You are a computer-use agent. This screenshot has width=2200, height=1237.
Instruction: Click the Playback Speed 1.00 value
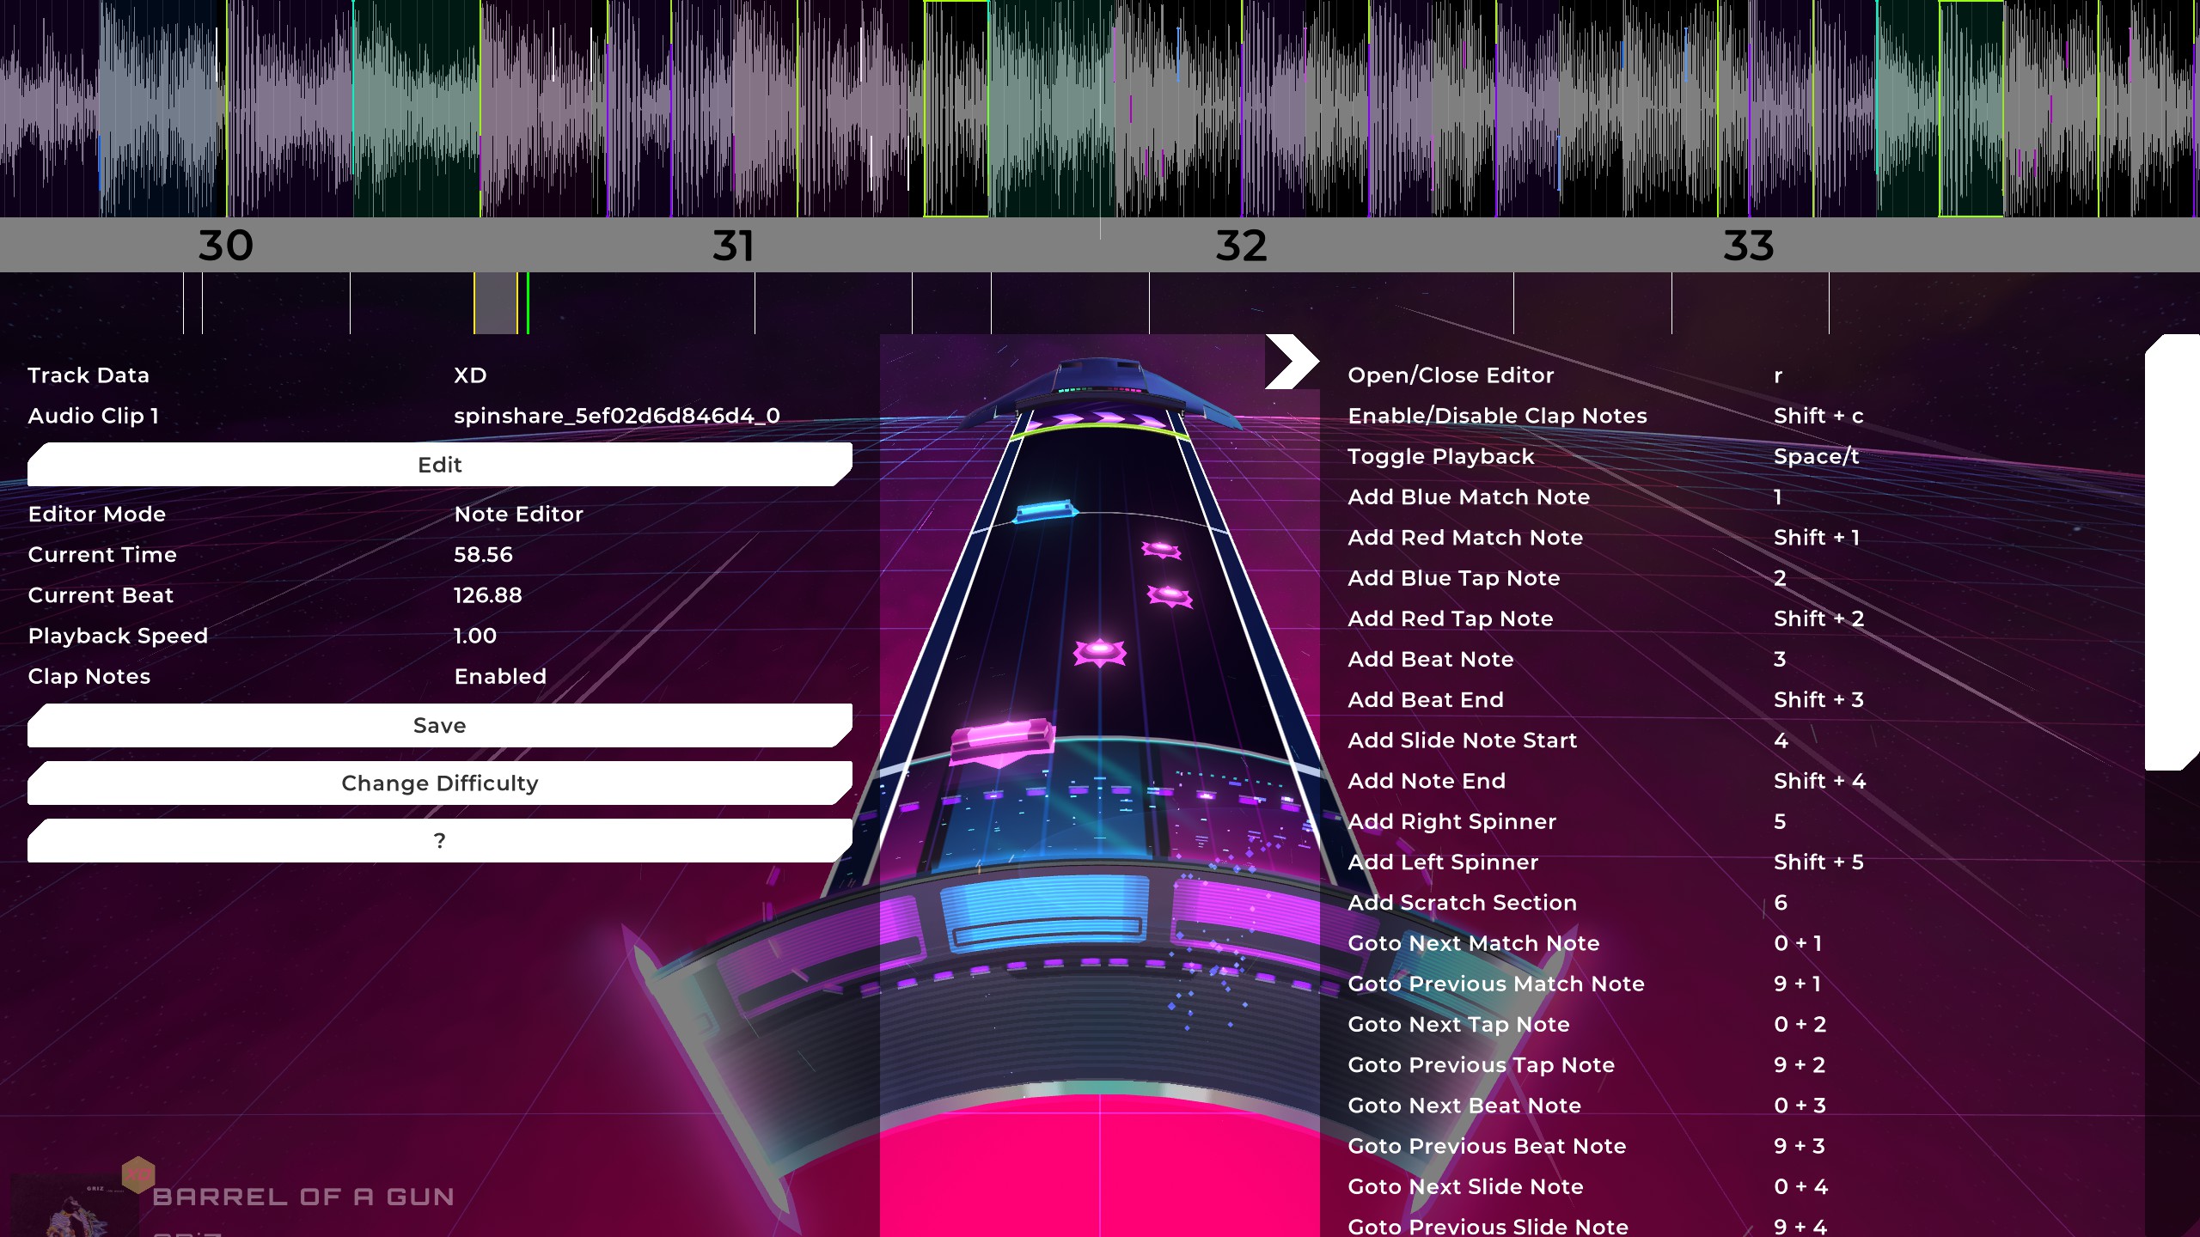(474, 637)
